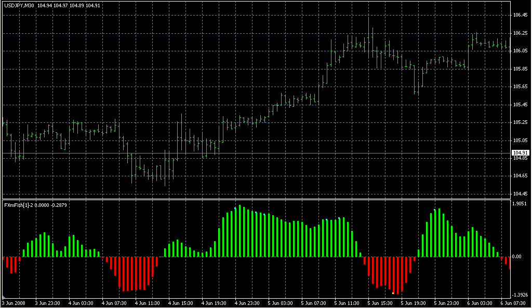This screenshot has height=308, width=532.
Task: Click the 105.05 price scale value
Action: 520,141
